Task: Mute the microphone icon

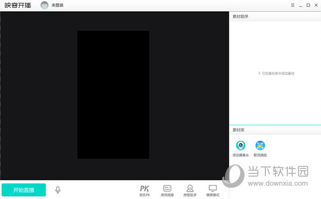Action: coord(58,190)
